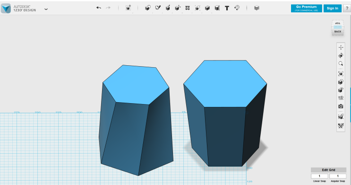This screenshot has width=351, height=185.
Task: Open the show/hide solids eye icon
Action: click(341, 90)
